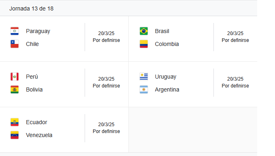Open Ecuador vs Venezuela match date
The height and width of the screenshot is (156, 275).
(x=106, y=125)
